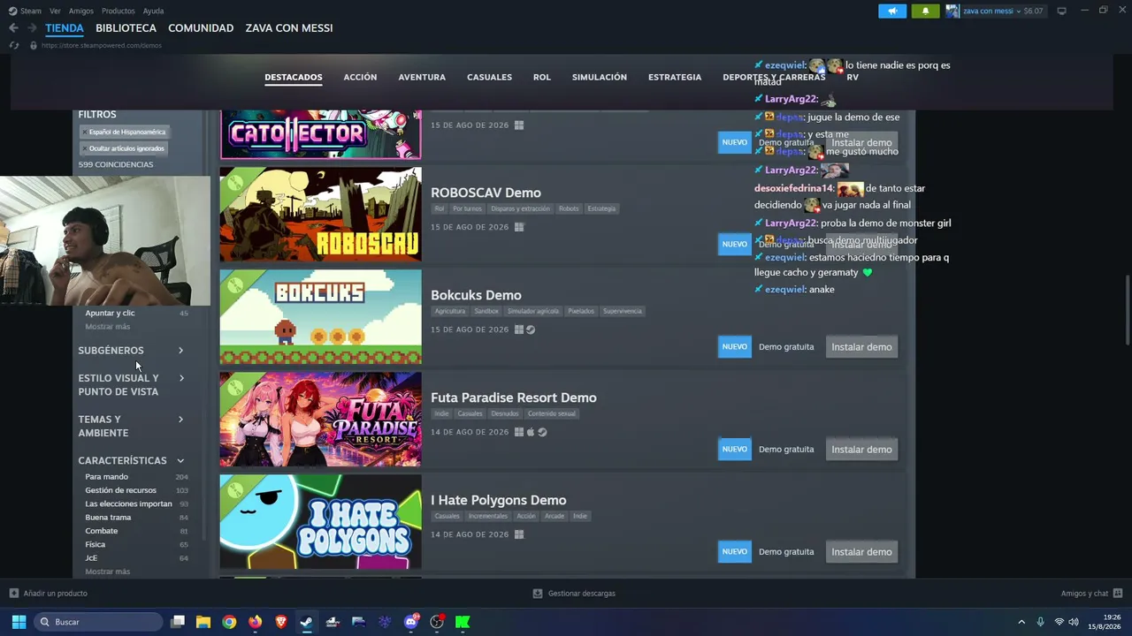
Task: Show more options under Características
Action: (x=107, y=572)
